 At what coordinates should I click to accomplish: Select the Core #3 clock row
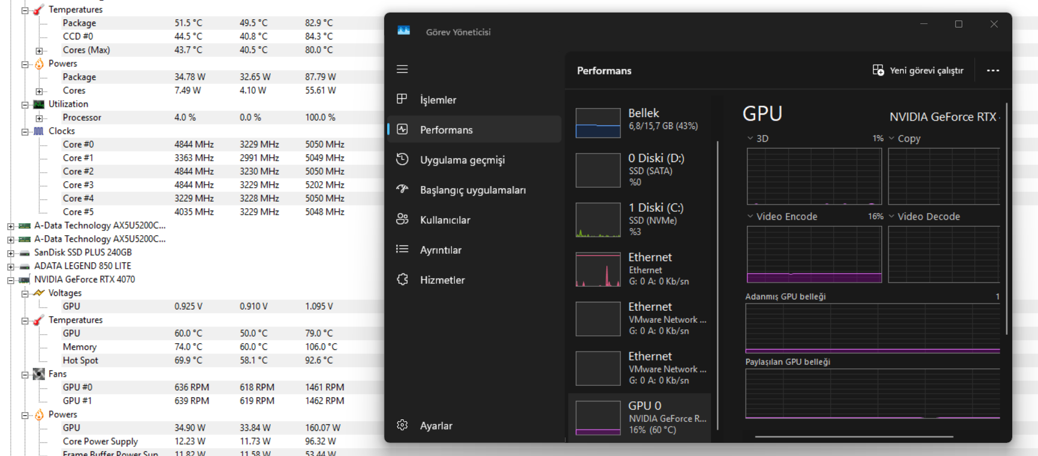pos(204,185)
